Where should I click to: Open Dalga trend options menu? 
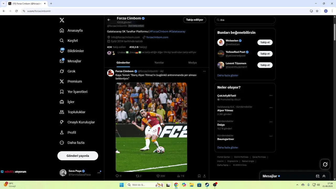(271, 122)
